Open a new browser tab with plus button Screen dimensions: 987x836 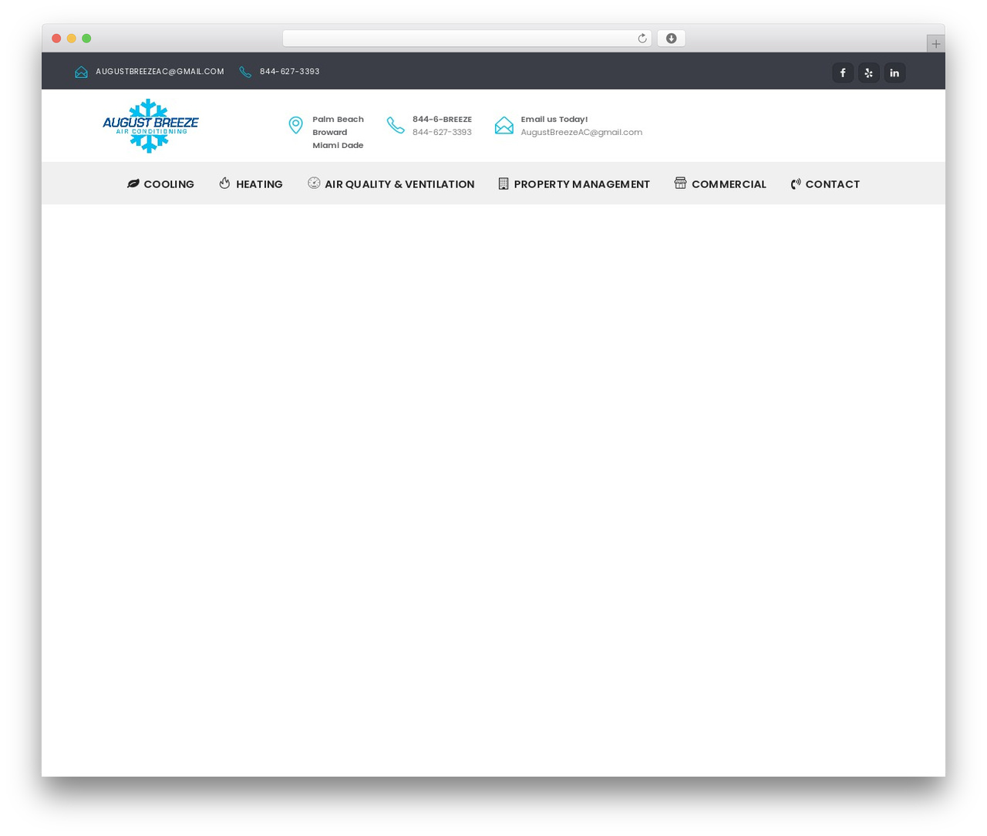[x=935, y=44]
